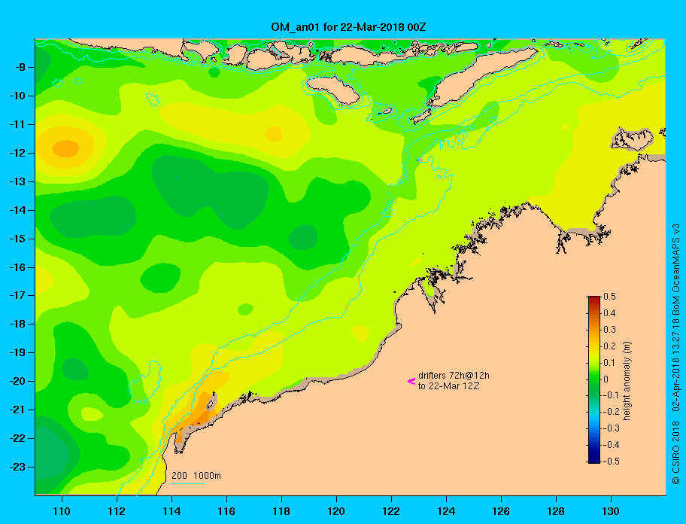Click the '200 1000m' contour legend text
The height and width of the screenshot is (524, 686).
[196, 475]
